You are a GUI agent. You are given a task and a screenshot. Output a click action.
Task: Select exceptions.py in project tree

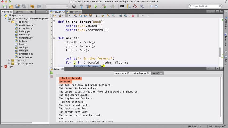[26, 28]
